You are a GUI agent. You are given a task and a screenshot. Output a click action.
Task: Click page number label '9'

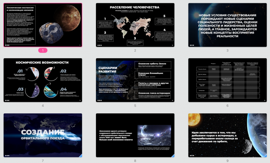coord(228,161)
